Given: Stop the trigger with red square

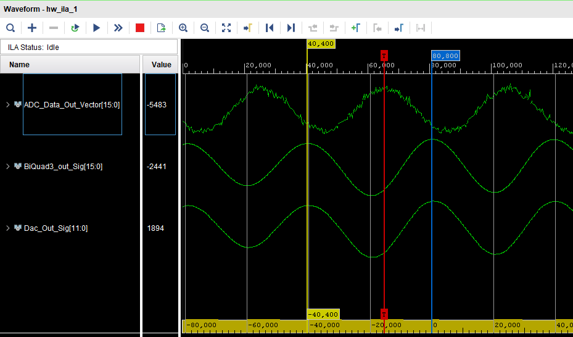Looking at the screenshot, I should [140, 28].
